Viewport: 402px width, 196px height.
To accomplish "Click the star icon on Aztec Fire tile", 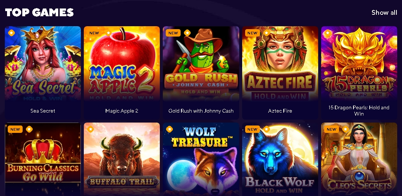I will tap(267, 33).
